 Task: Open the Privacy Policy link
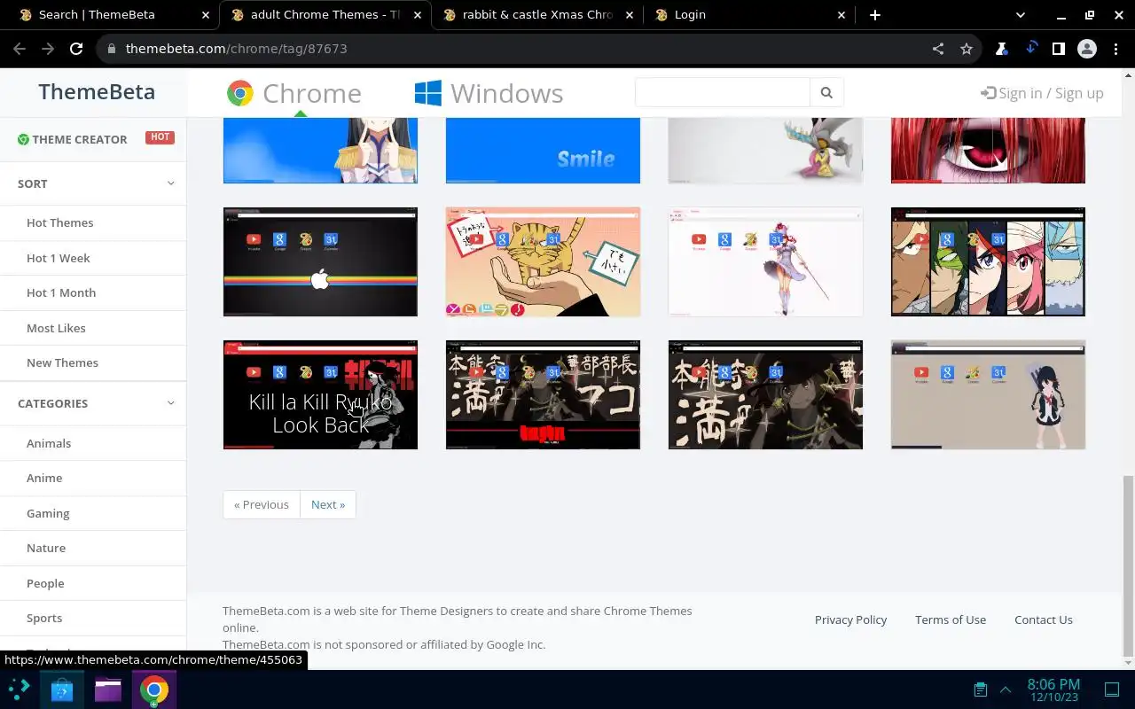[850, 619]
